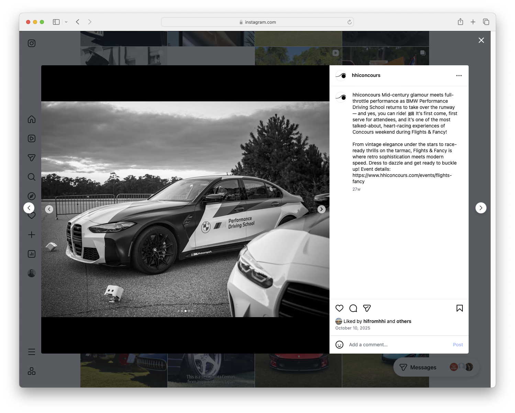
Task: Open the Home feed
Action: (x=31, y=119)
